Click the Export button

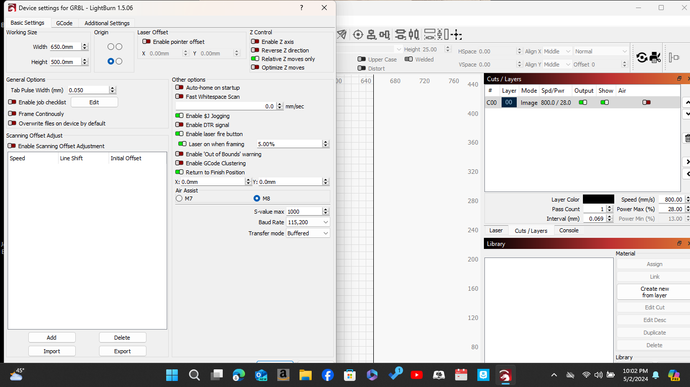coord(122,351)
